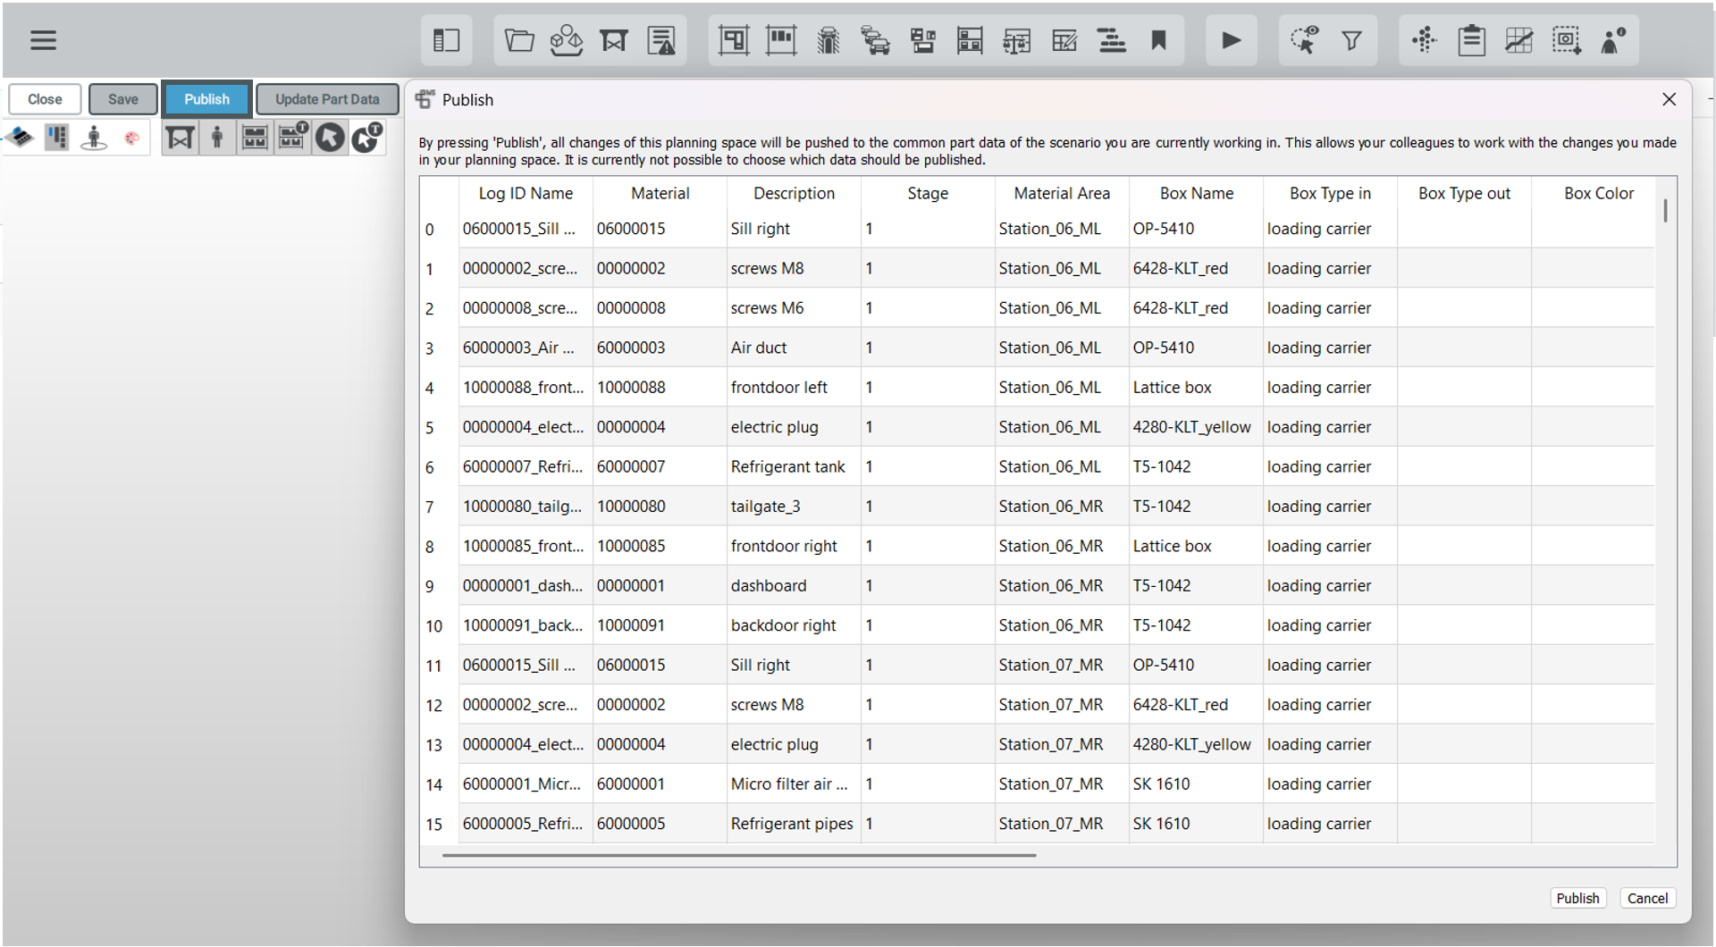The width and height of the screenshot is (1716, 947).
Task: Click Update Part Data button
Action: click(x=327, y=99)
